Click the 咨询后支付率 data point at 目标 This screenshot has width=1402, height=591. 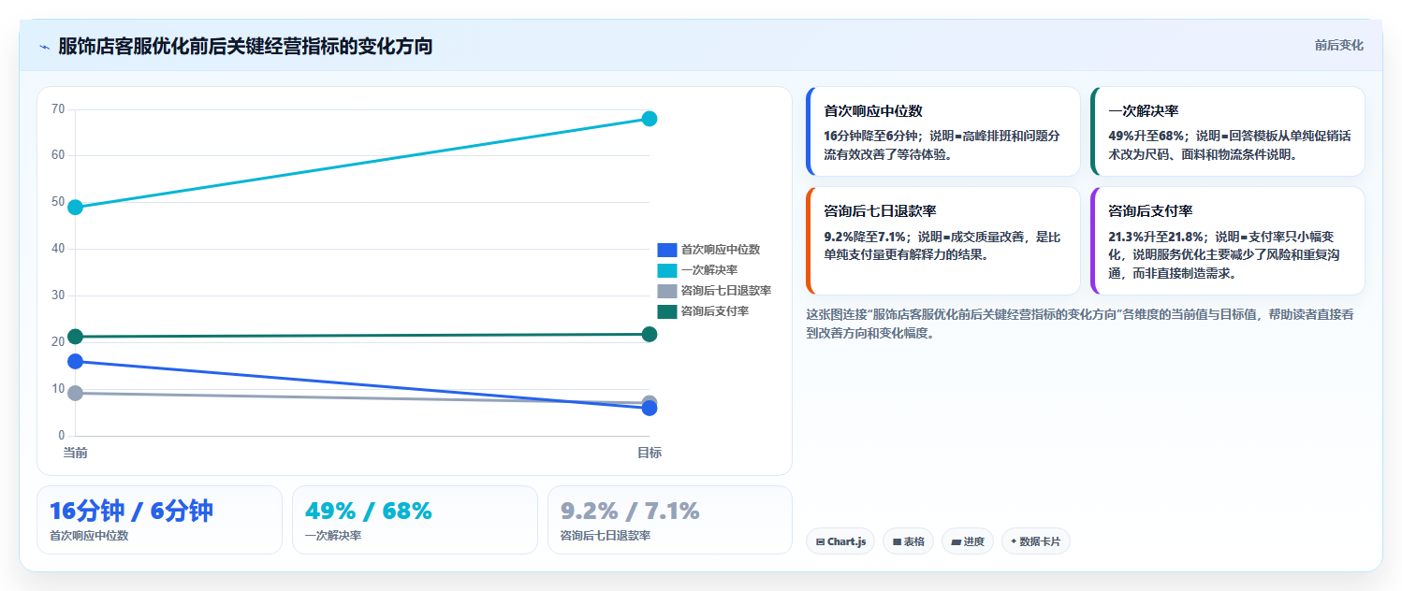pyautogui.click(x=649, y=334)
